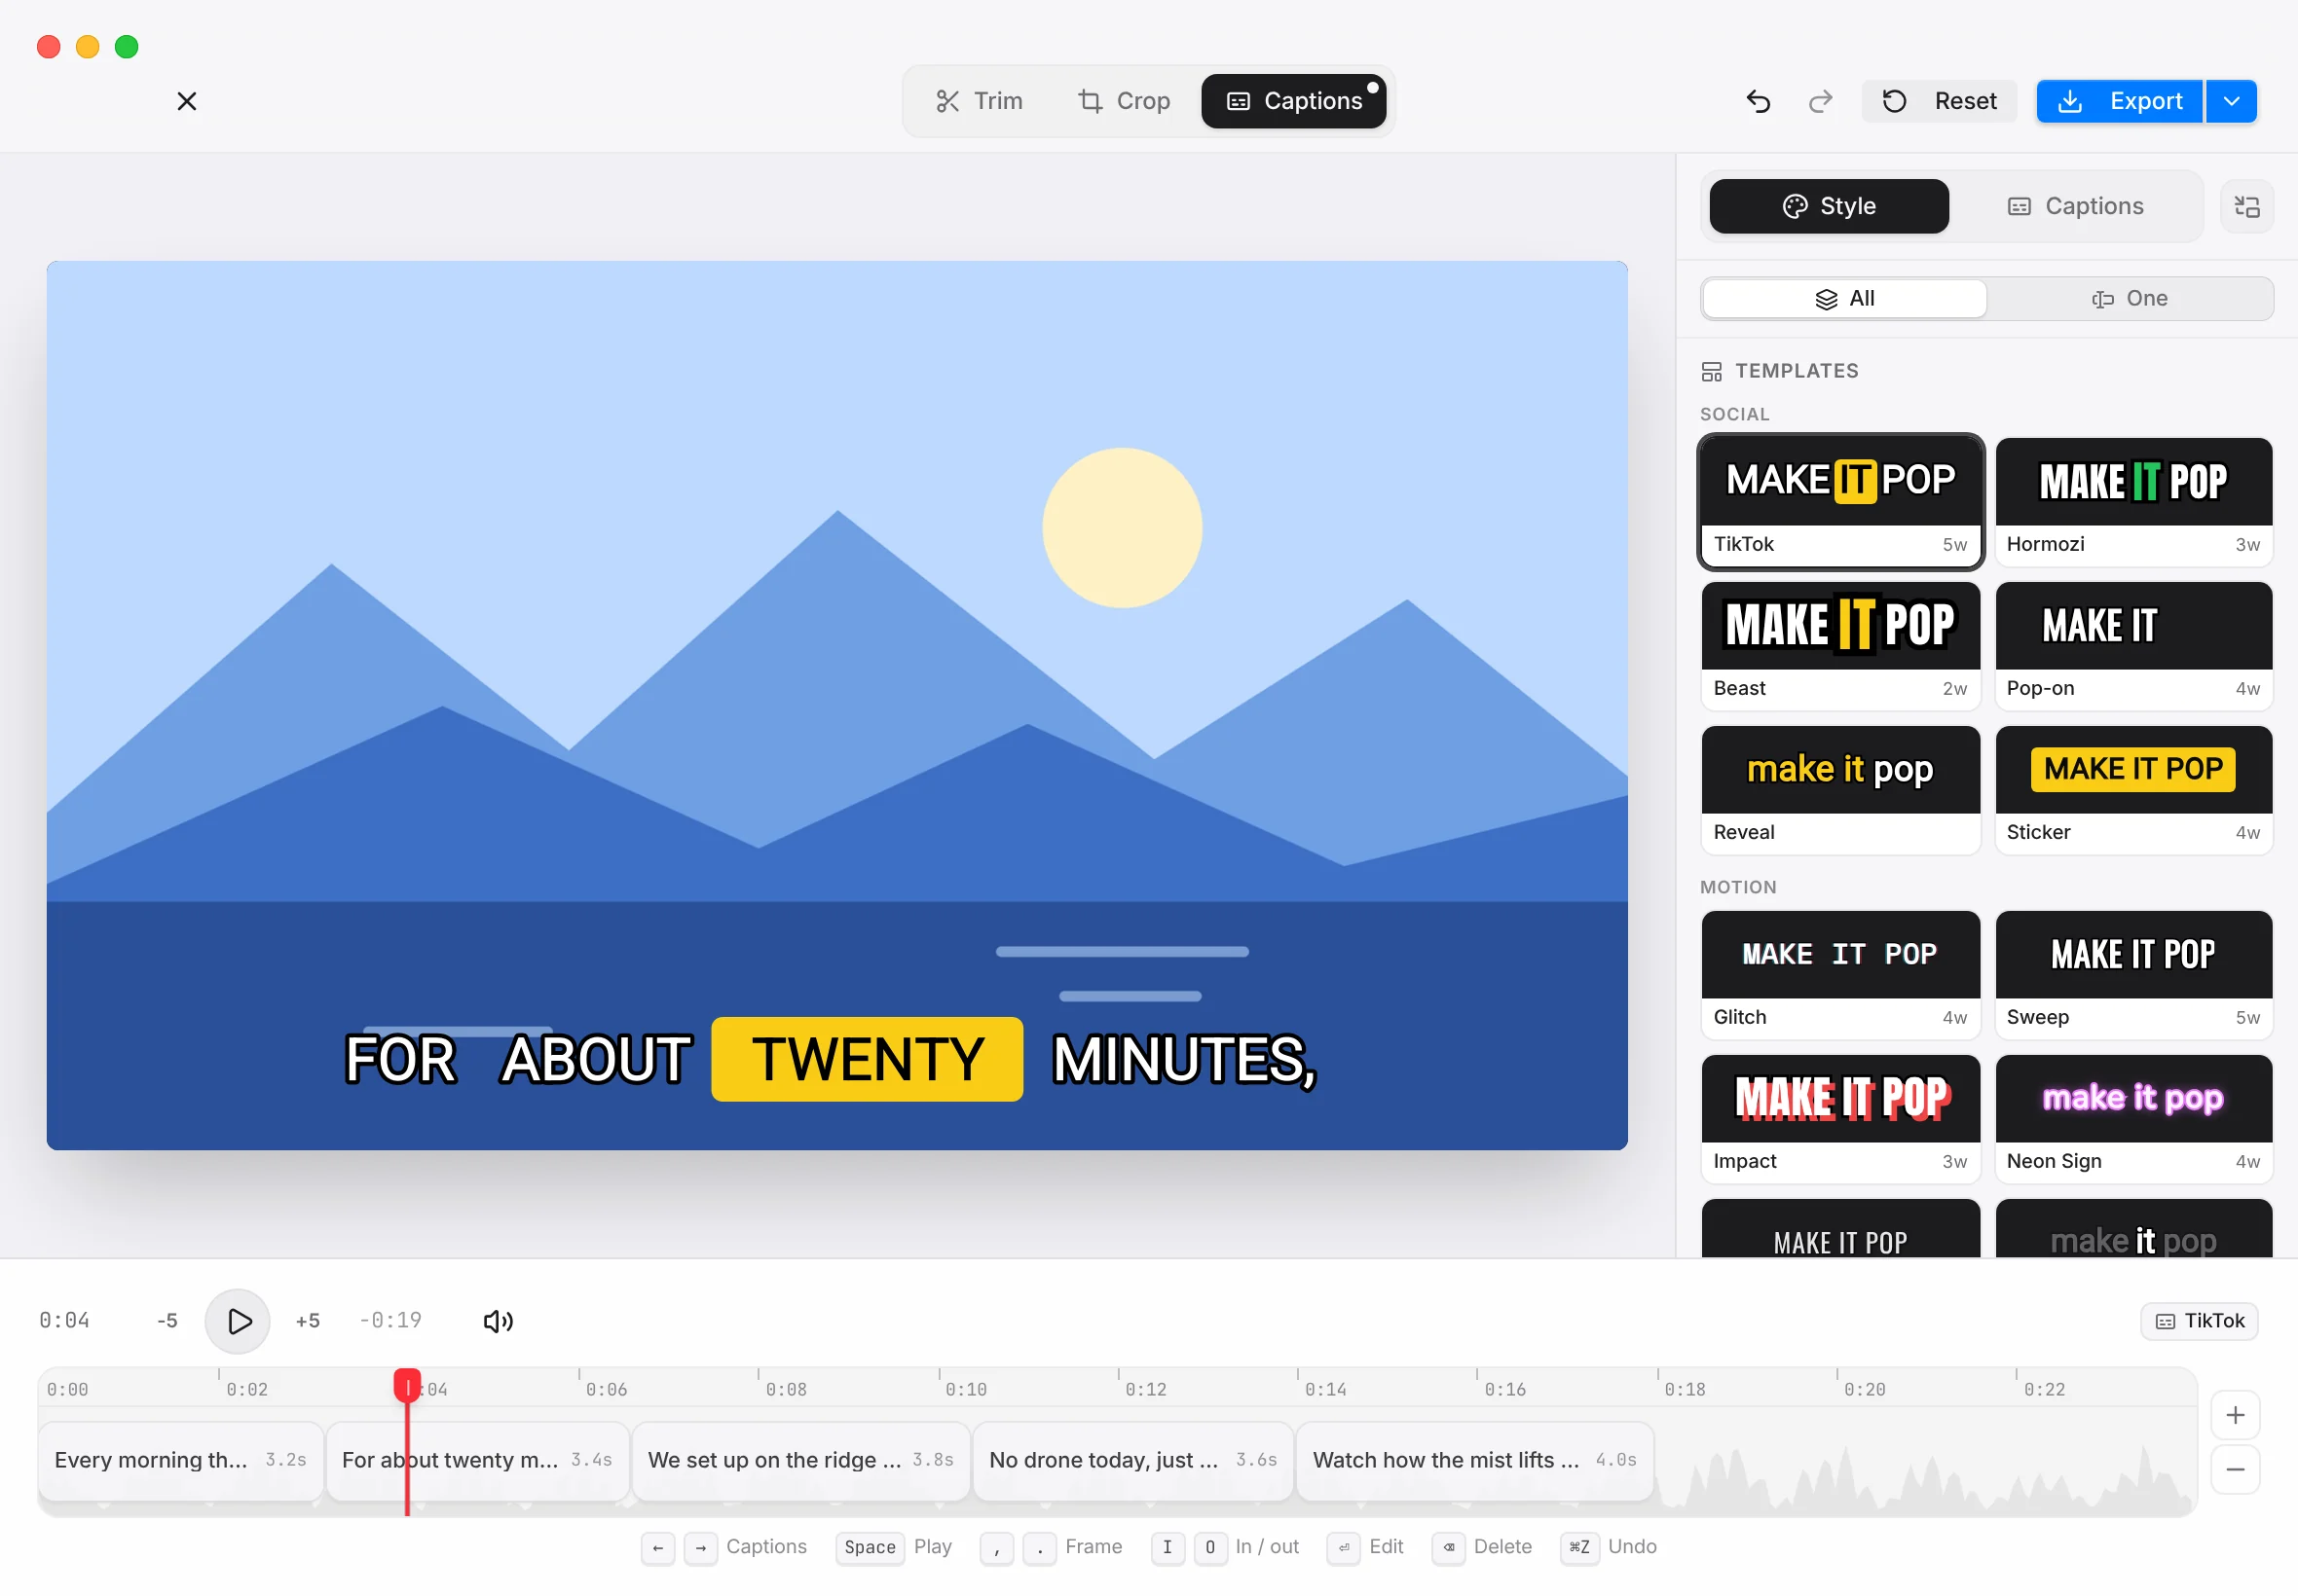Click the TikTok style badge above timeline

[2199, 1320]
